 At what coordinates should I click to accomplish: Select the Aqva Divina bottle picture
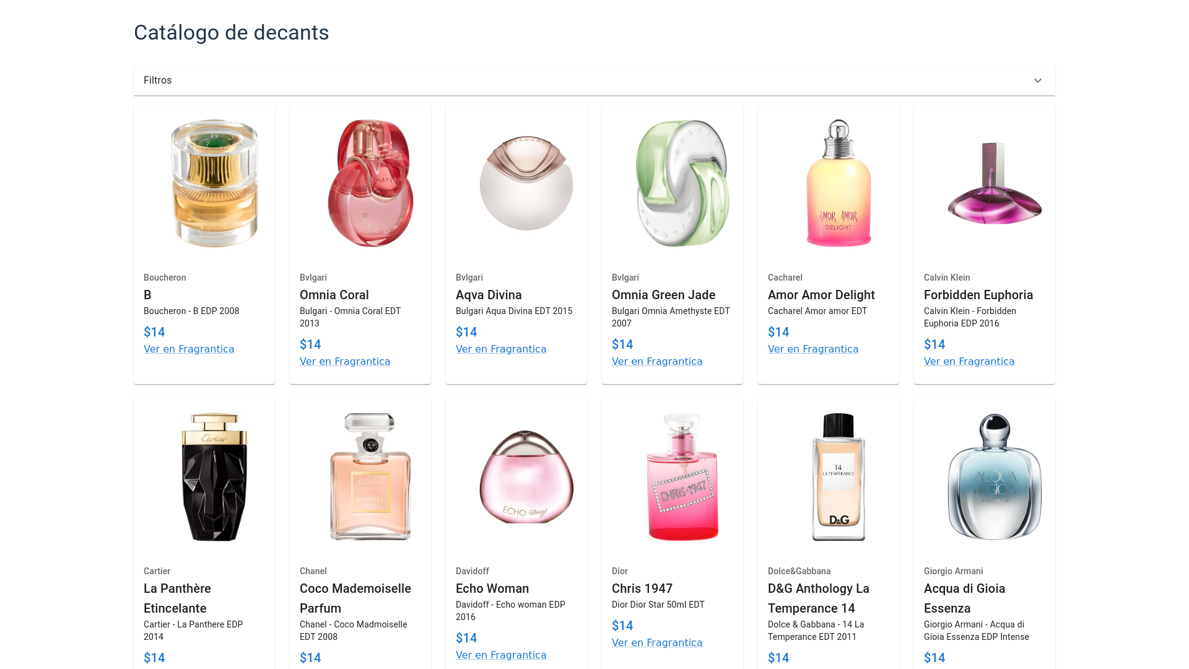(526, 183)
